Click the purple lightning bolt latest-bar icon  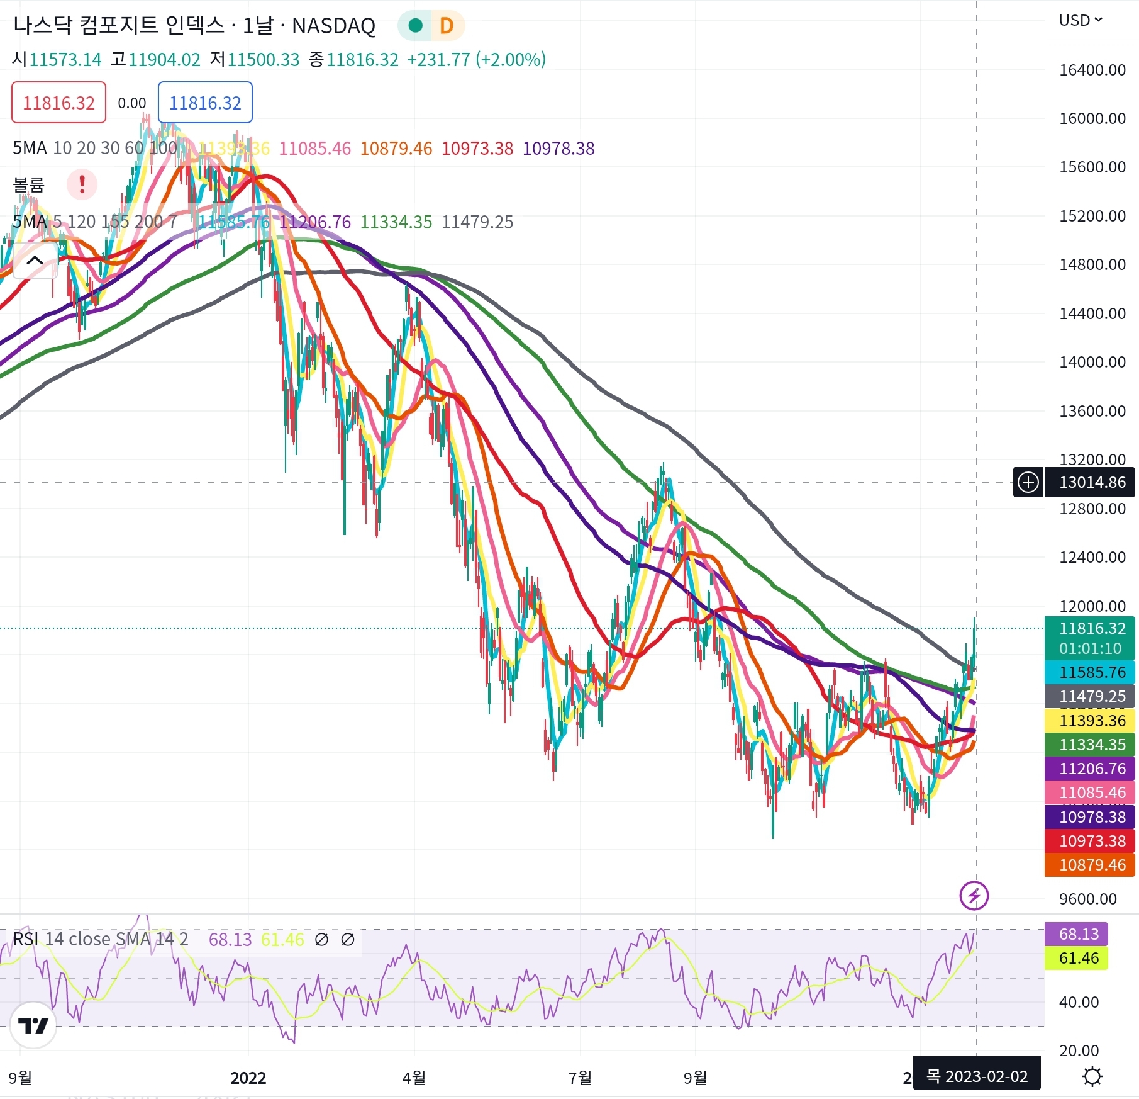pyautogui.click(x=974, y=895)
